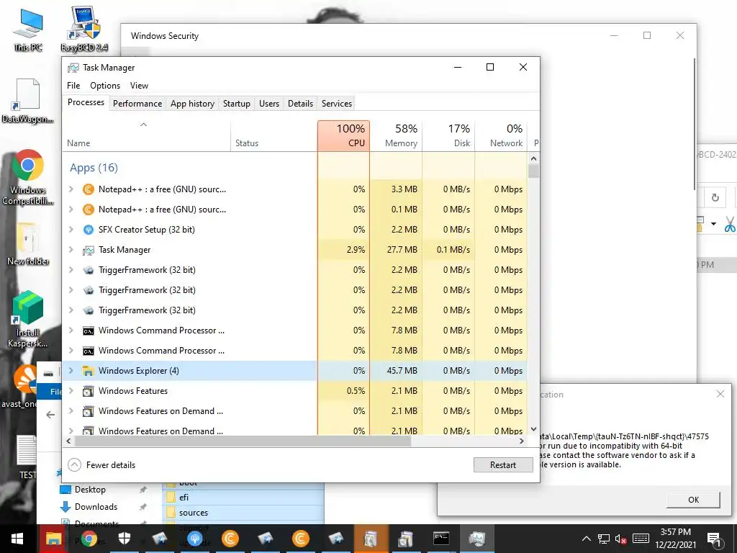This screenshot has width=737, height=553.
Task: Select the Chrome Windows Compatibility desktop shortcut
Action: click(27, 177)
